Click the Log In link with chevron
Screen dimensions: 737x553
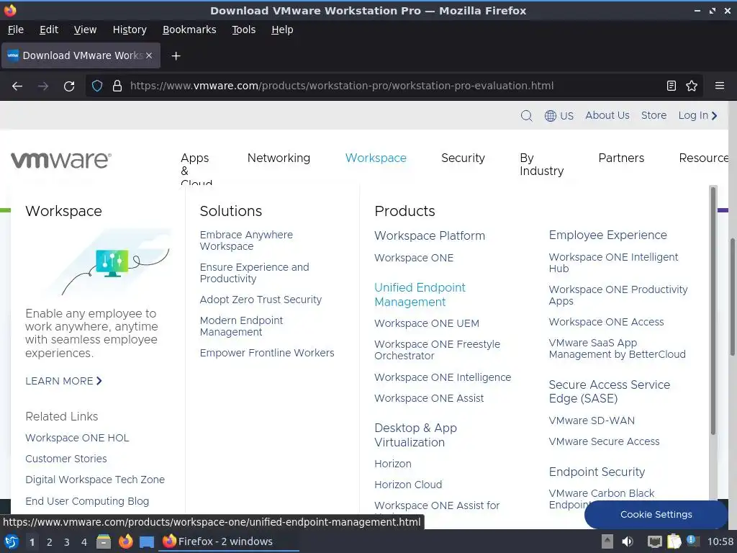698,116
